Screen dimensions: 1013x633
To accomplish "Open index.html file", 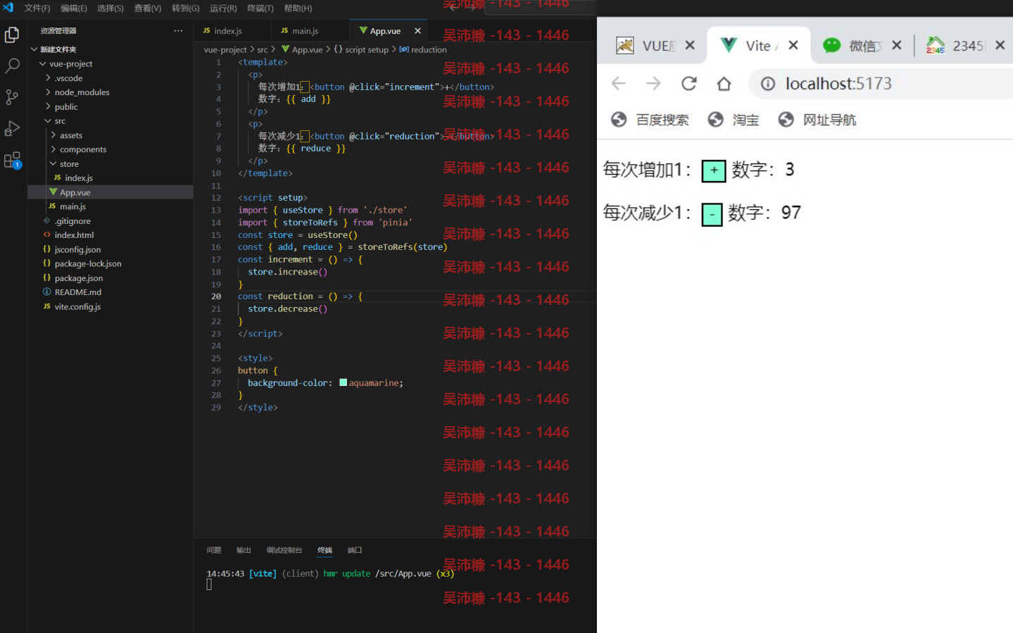I will 111,235.
